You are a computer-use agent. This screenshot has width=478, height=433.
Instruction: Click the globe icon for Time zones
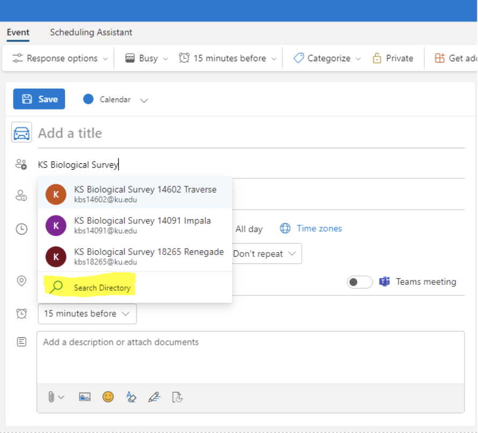285,229
